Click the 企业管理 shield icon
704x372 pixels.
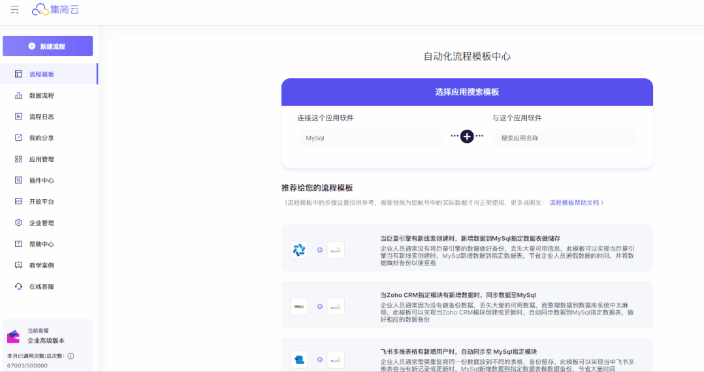point(18,223)
